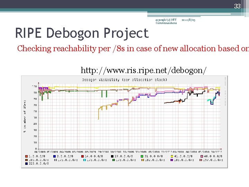Click the black 27.0.0.0/8 legend swatch
Image resolution: width=249 pixels, height=187 pixels.
tap(112, 157)
